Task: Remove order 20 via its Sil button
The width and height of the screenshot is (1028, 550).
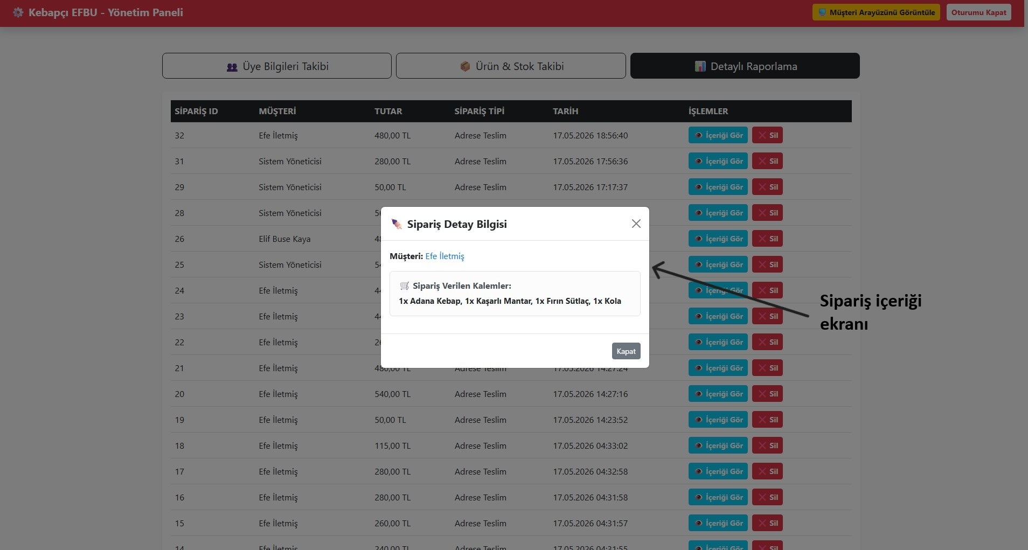Action: click(767, 394)
